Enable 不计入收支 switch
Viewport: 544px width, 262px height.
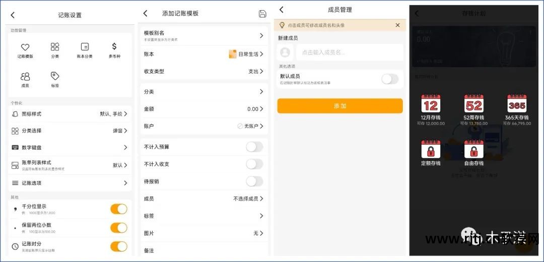pos(254,164)
